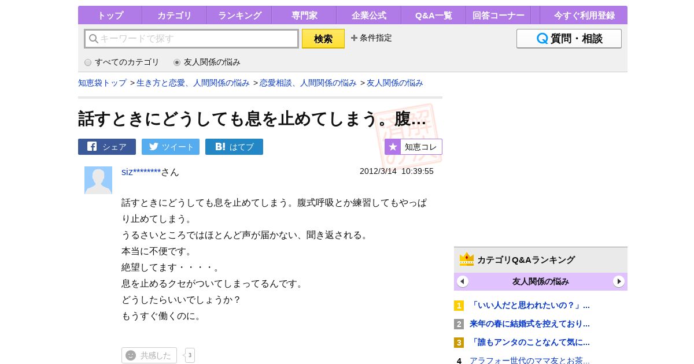The image size is (694, 364).
Task: Open the 今すぐ利用登録 tab
Action: 584,16
